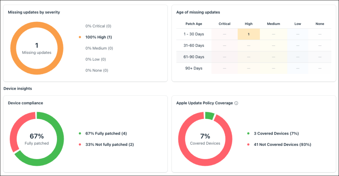Click red dot beside 33% Not fully patched

(x=80, y=145)
